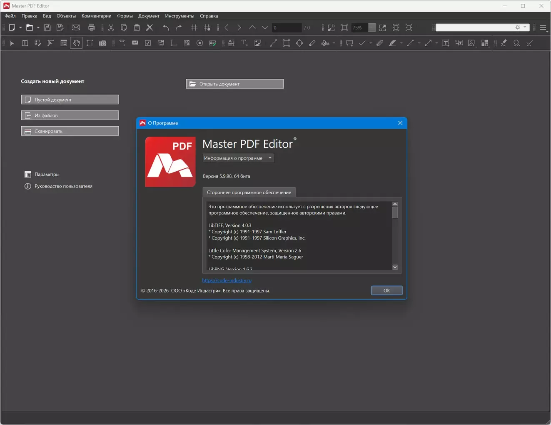Open the 75% zoom level dropdown
The height and width of the screenshot is (425, 551).
click(372, 27)
